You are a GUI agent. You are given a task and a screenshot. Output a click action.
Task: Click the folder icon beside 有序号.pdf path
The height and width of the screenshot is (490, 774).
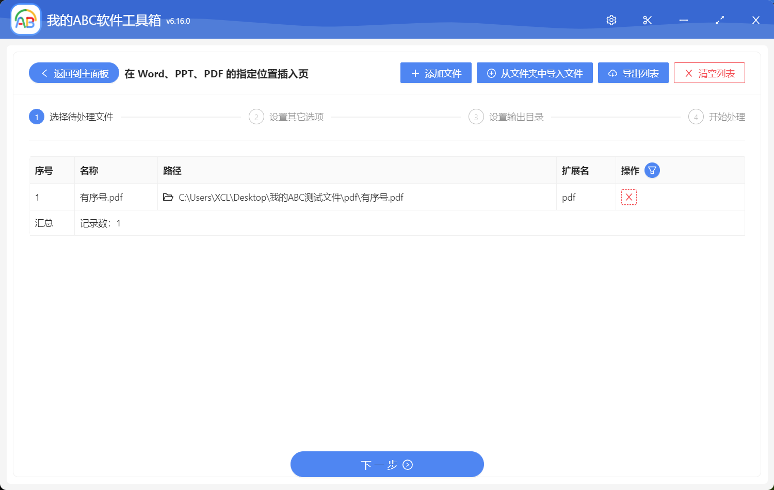(168, 197)
